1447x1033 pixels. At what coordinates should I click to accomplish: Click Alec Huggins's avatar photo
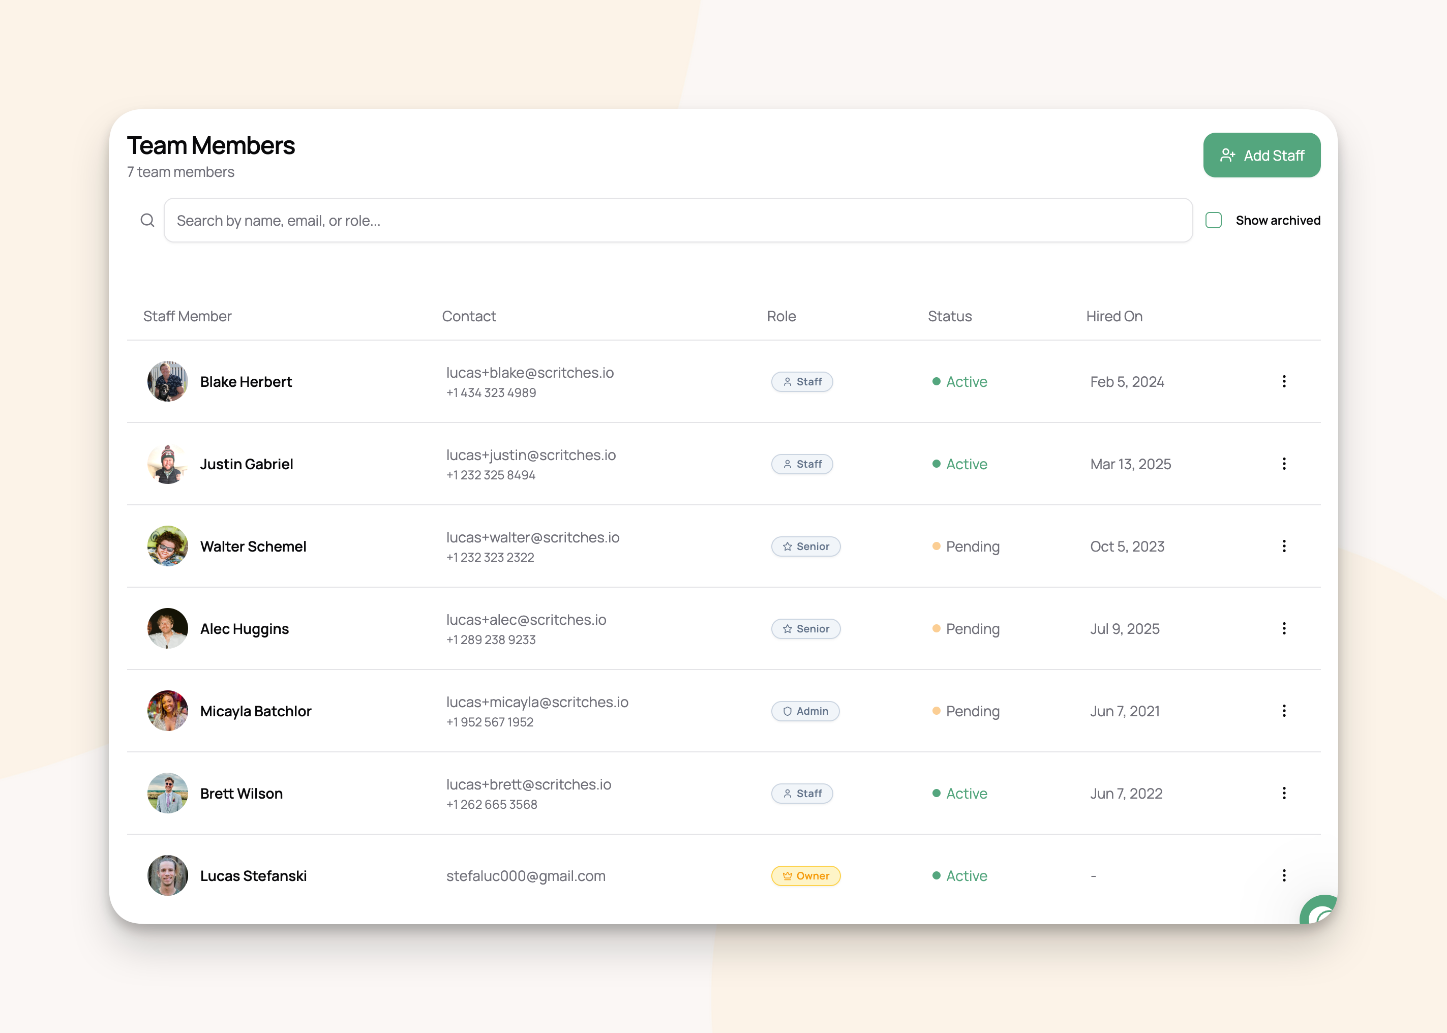click(167, 628)
